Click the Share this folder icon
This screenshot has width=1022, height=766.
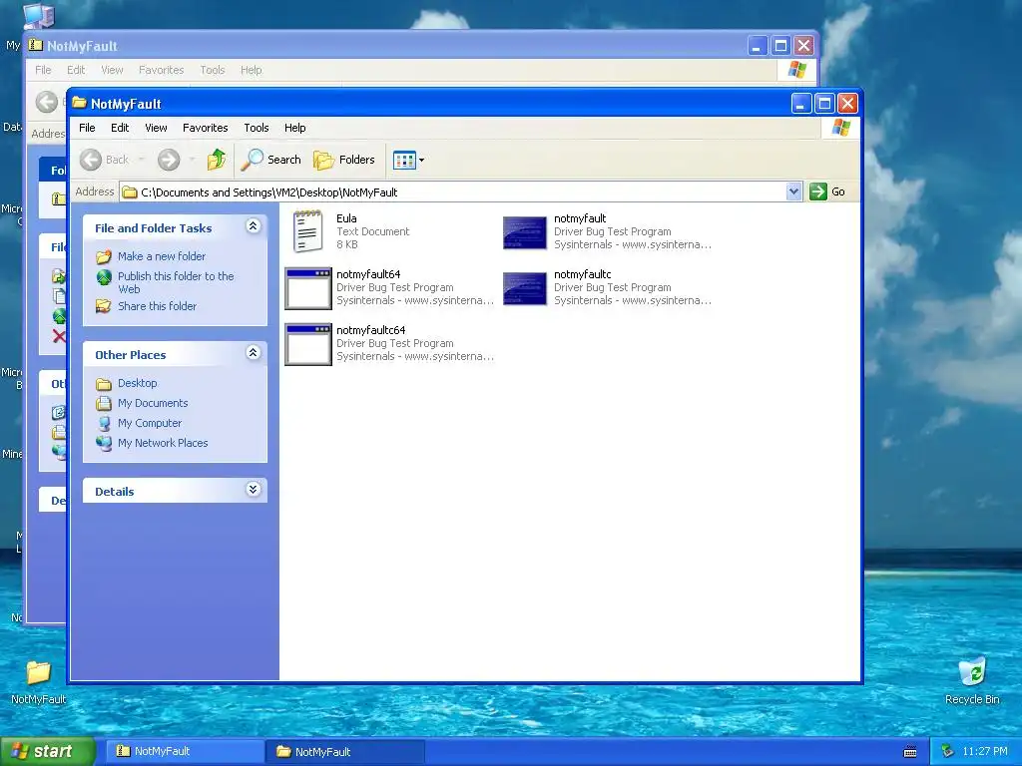click(x=104, y=306)
